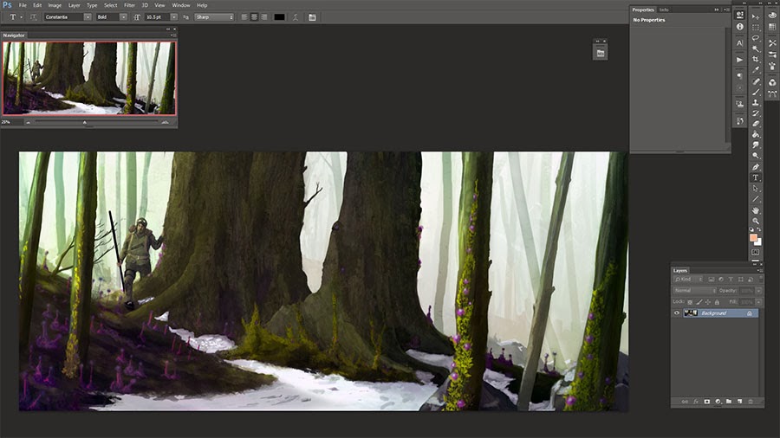Open the Layer menu in the menu bar

(x=75, y=5)
